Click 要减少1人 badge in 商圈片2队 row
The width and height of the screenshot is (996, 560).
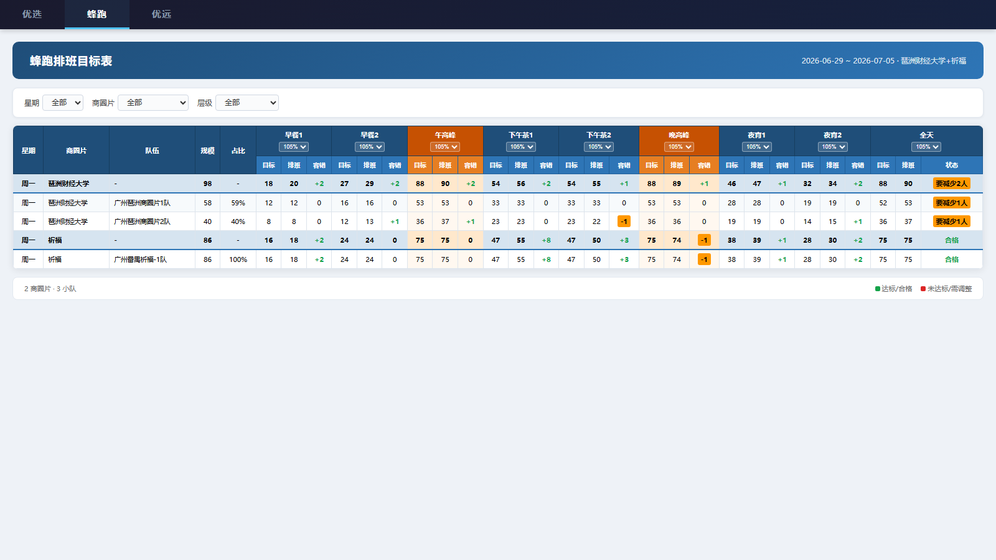[x=952, y=222]
